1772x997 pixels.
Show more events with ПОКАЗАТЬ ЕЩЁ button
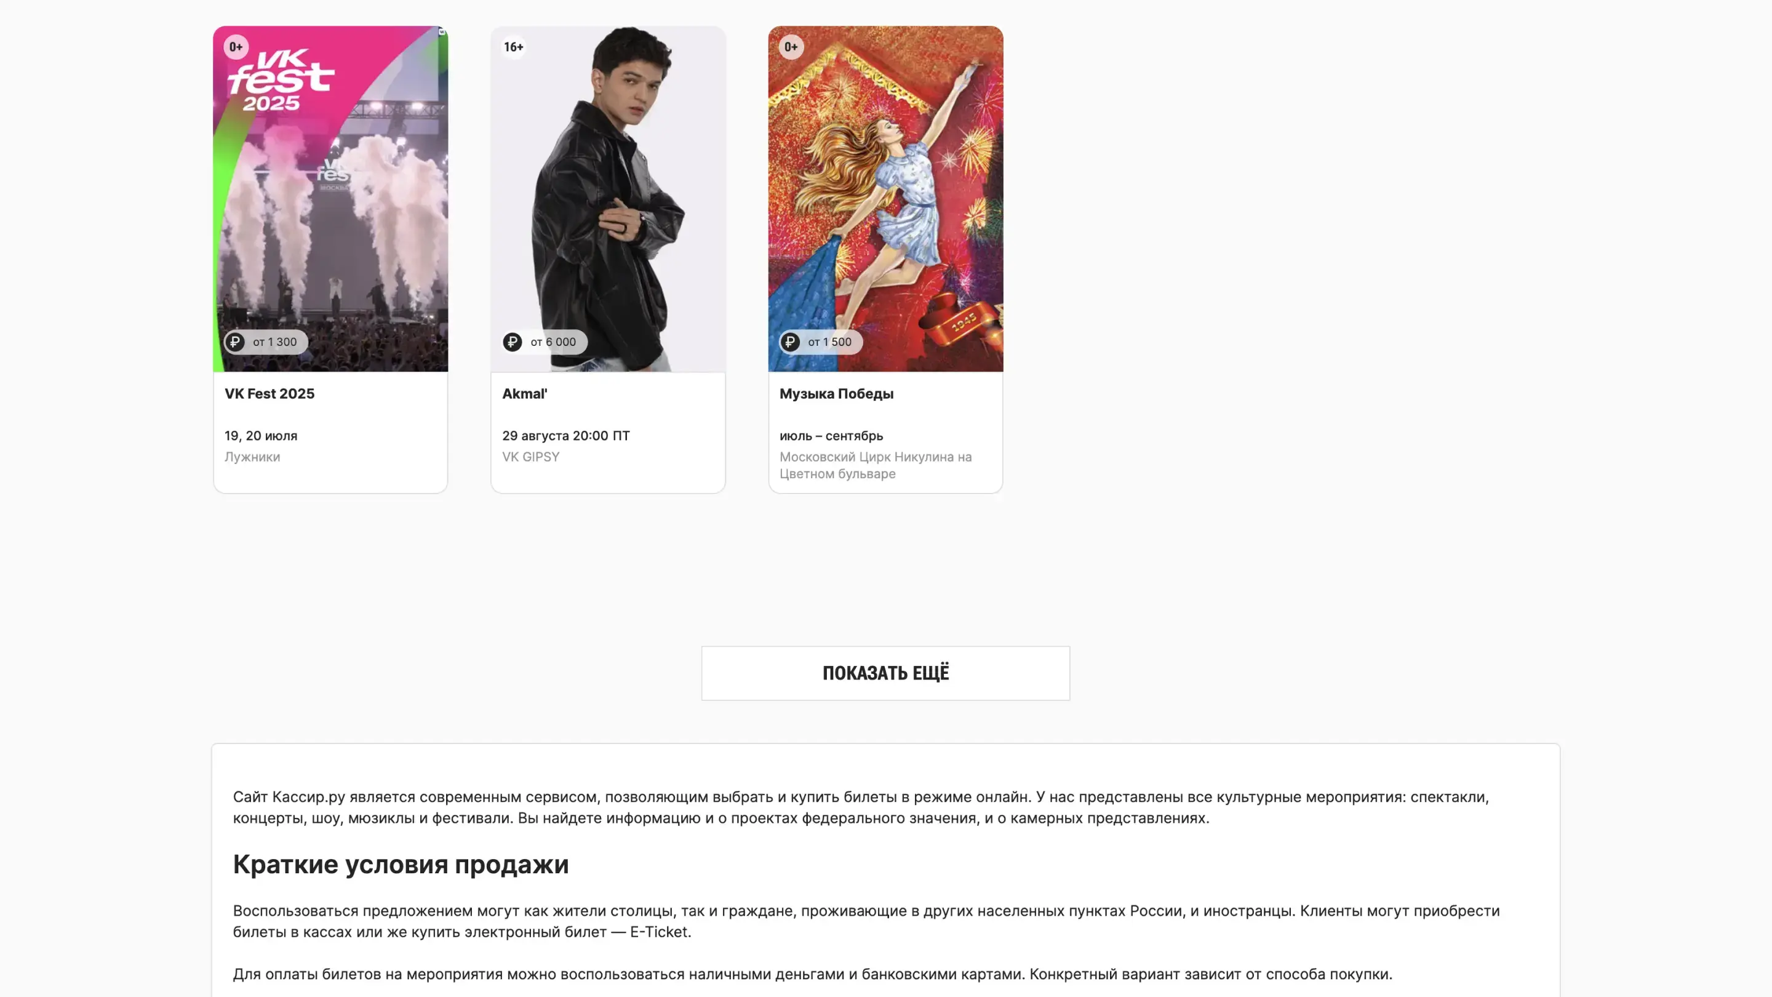[885, 673]
